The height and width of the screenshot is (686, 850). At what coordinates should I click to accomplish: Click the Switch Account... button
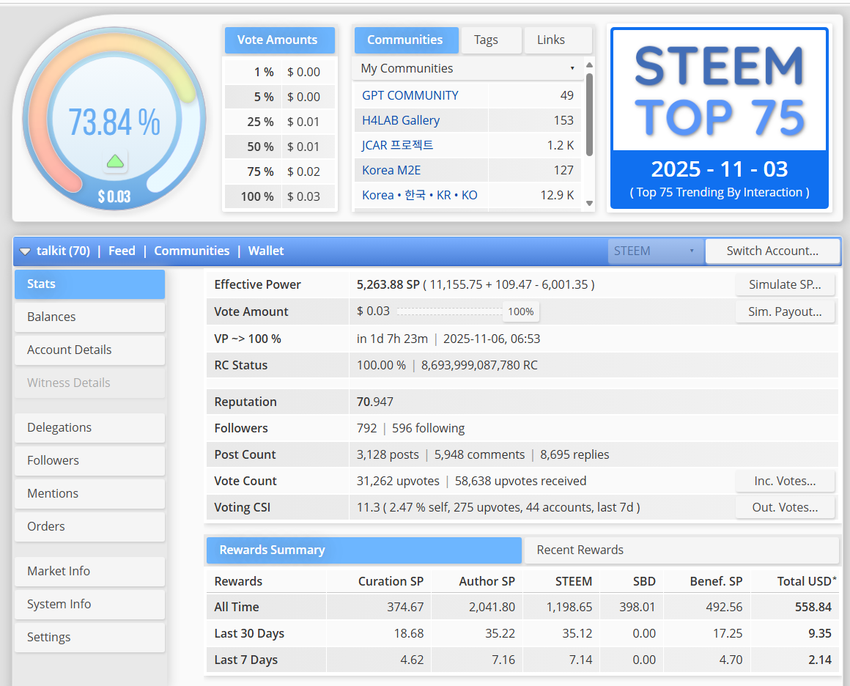pyautogui.click(x=772, y=251)
